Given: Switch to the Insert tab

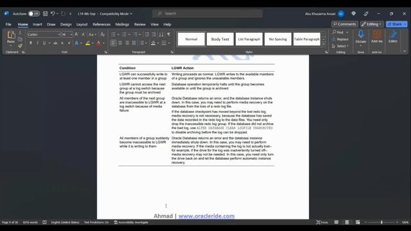Looking at the screenshot, I should point(37,24).
